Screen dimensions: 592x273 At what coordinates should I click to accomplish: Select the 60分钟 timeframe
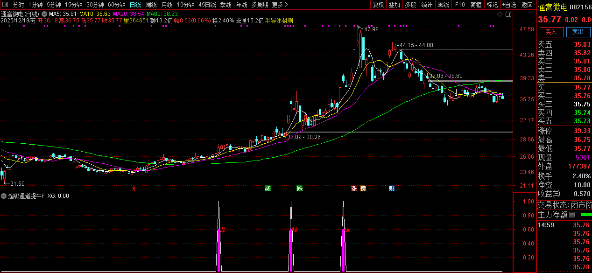116,5
